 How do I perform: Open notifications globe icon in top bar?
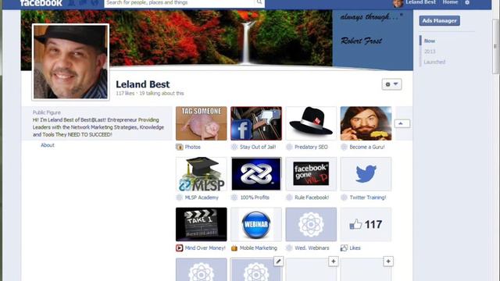[x=95, y=2]
